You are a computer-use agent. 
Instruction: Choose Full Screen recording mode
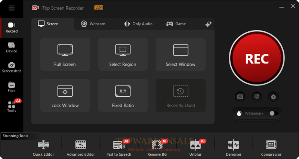[65, 54]
